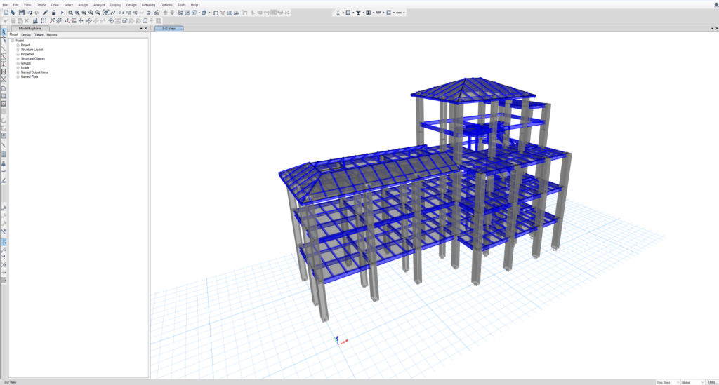
Task: Click the New Model icon
Action: pyautogui.click(x=6, y=13)
